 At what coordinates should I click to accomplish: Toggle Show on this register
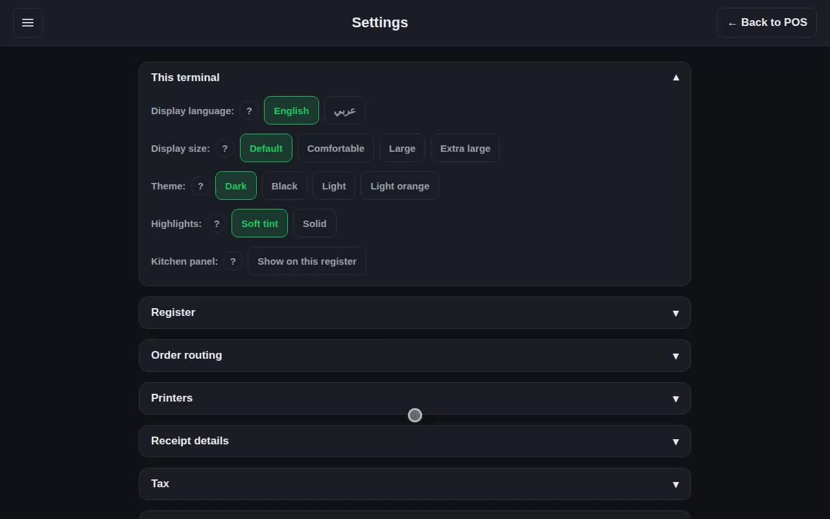307,261
